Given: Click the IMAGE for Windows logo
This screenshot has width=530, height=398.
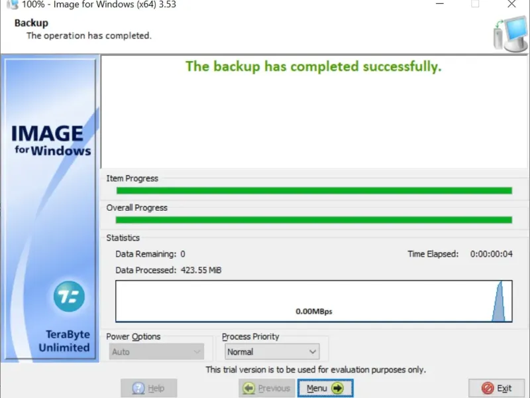Looking at the screenshot, I should [x=51, y=140].
